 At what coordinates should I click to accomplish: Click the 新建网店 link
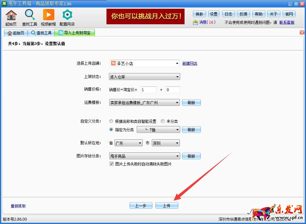point(190,63)
